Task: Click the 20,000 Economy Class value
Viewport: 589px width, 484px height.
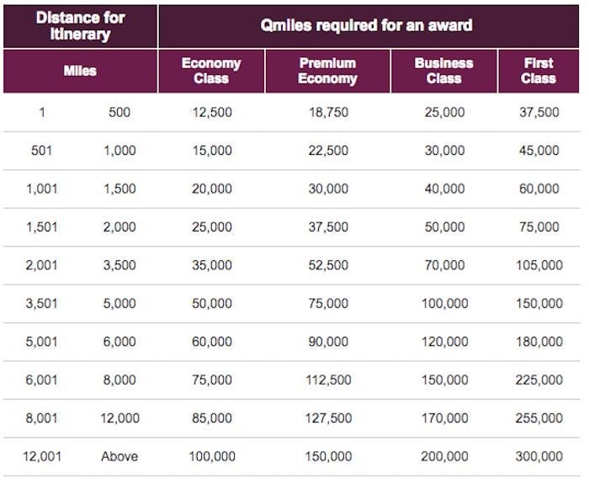Action: pos(212,189)
